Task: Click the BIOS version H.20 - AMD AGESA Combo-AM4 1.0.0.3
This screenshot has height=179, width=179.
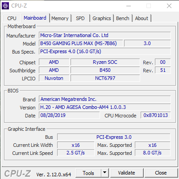Action: pos(105,107)
